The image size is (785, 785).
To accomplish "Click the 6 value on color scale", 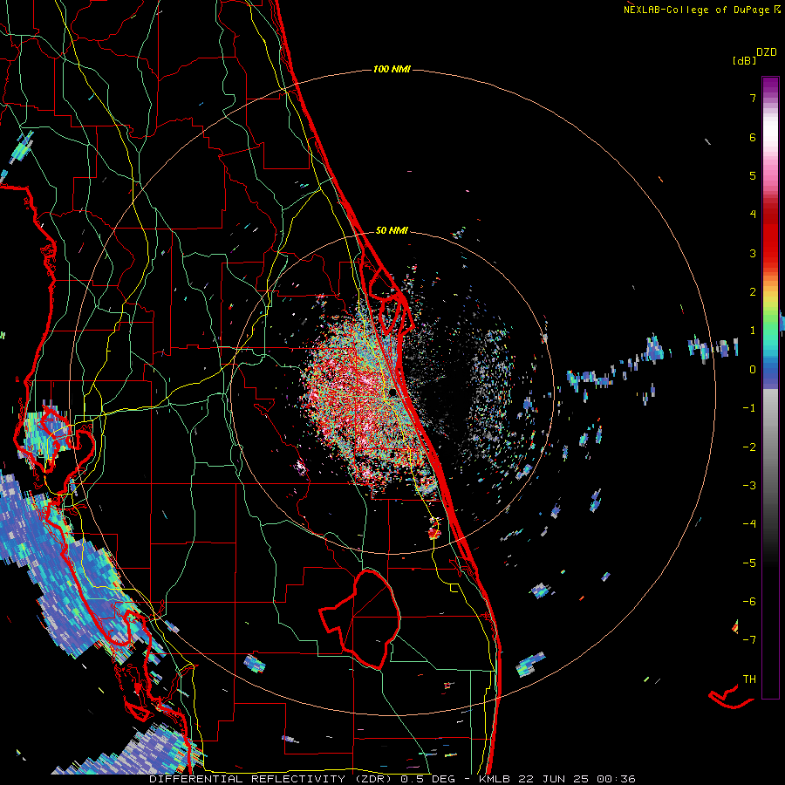I will [753, 137].
